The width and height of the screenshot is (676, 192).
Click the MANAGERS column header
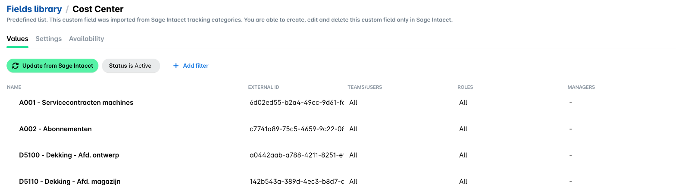click(x=581, y=87)
